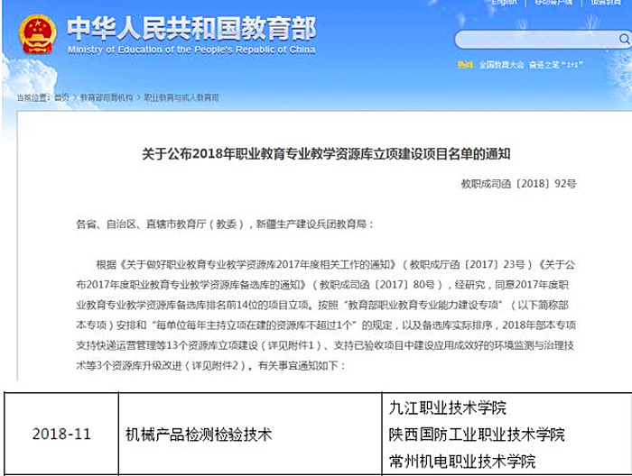Go to 首页 in the breadcrumb
Viewport: 632px width, 476px height.
tap(60, 96)
